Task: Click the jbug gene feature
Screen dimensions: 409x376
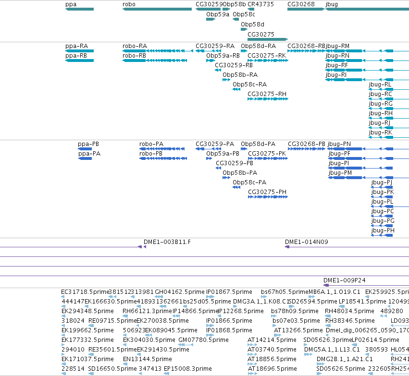Action: [367, 9]
